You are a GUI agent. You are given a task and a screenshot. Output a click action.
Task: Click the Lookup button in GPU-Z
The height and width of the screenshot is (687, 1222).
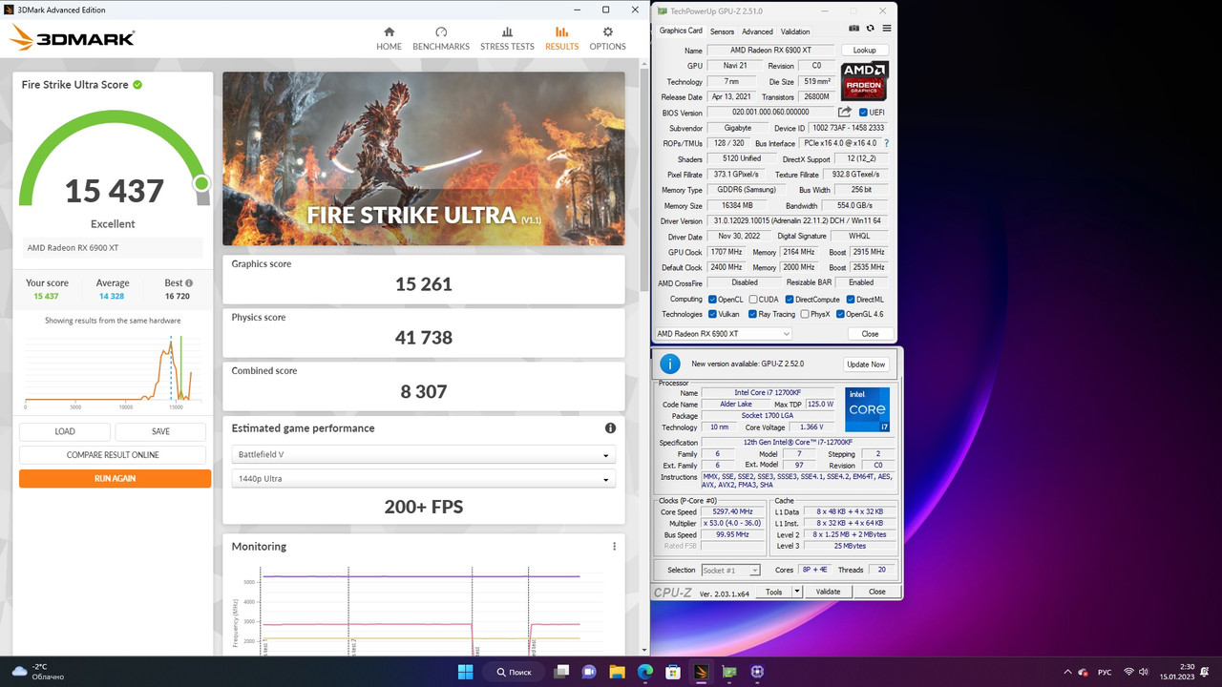[x=864, y=50]
